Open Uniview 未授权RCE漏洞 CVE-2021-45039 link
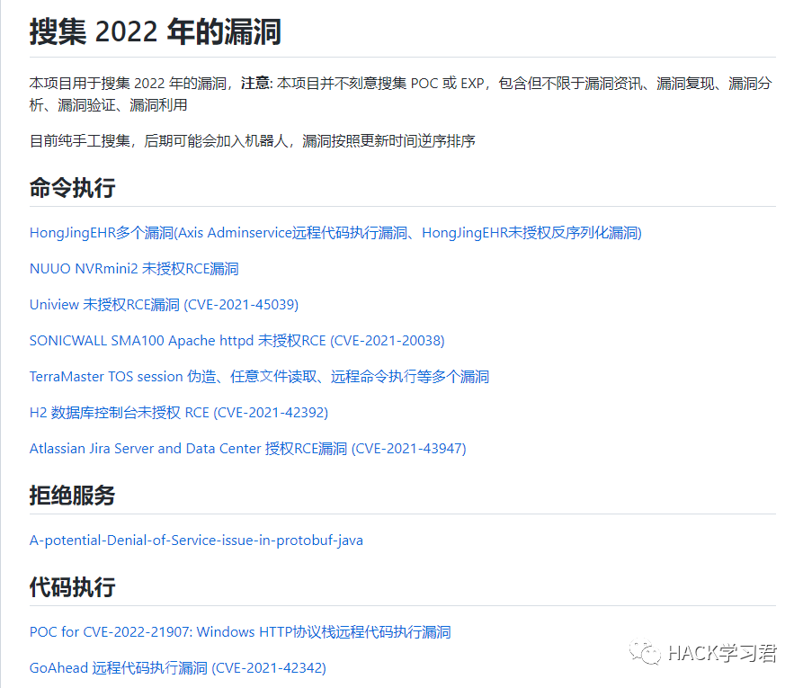The image size is (803, 688). [164, 305]
